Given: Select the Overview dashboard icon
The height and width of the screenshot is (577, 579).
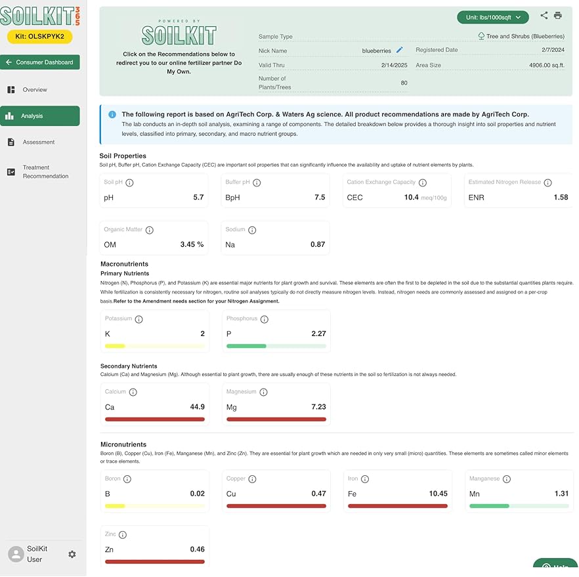Looking at the screenshot, I should pos(12,89).
